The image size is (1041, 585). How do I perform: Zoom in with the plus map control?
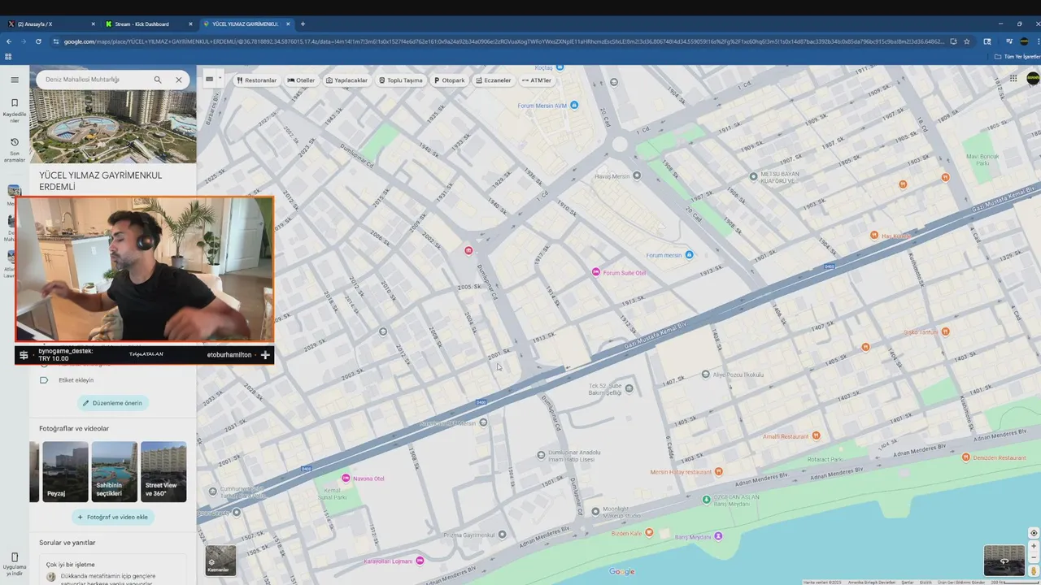(x=1034, y=546)
